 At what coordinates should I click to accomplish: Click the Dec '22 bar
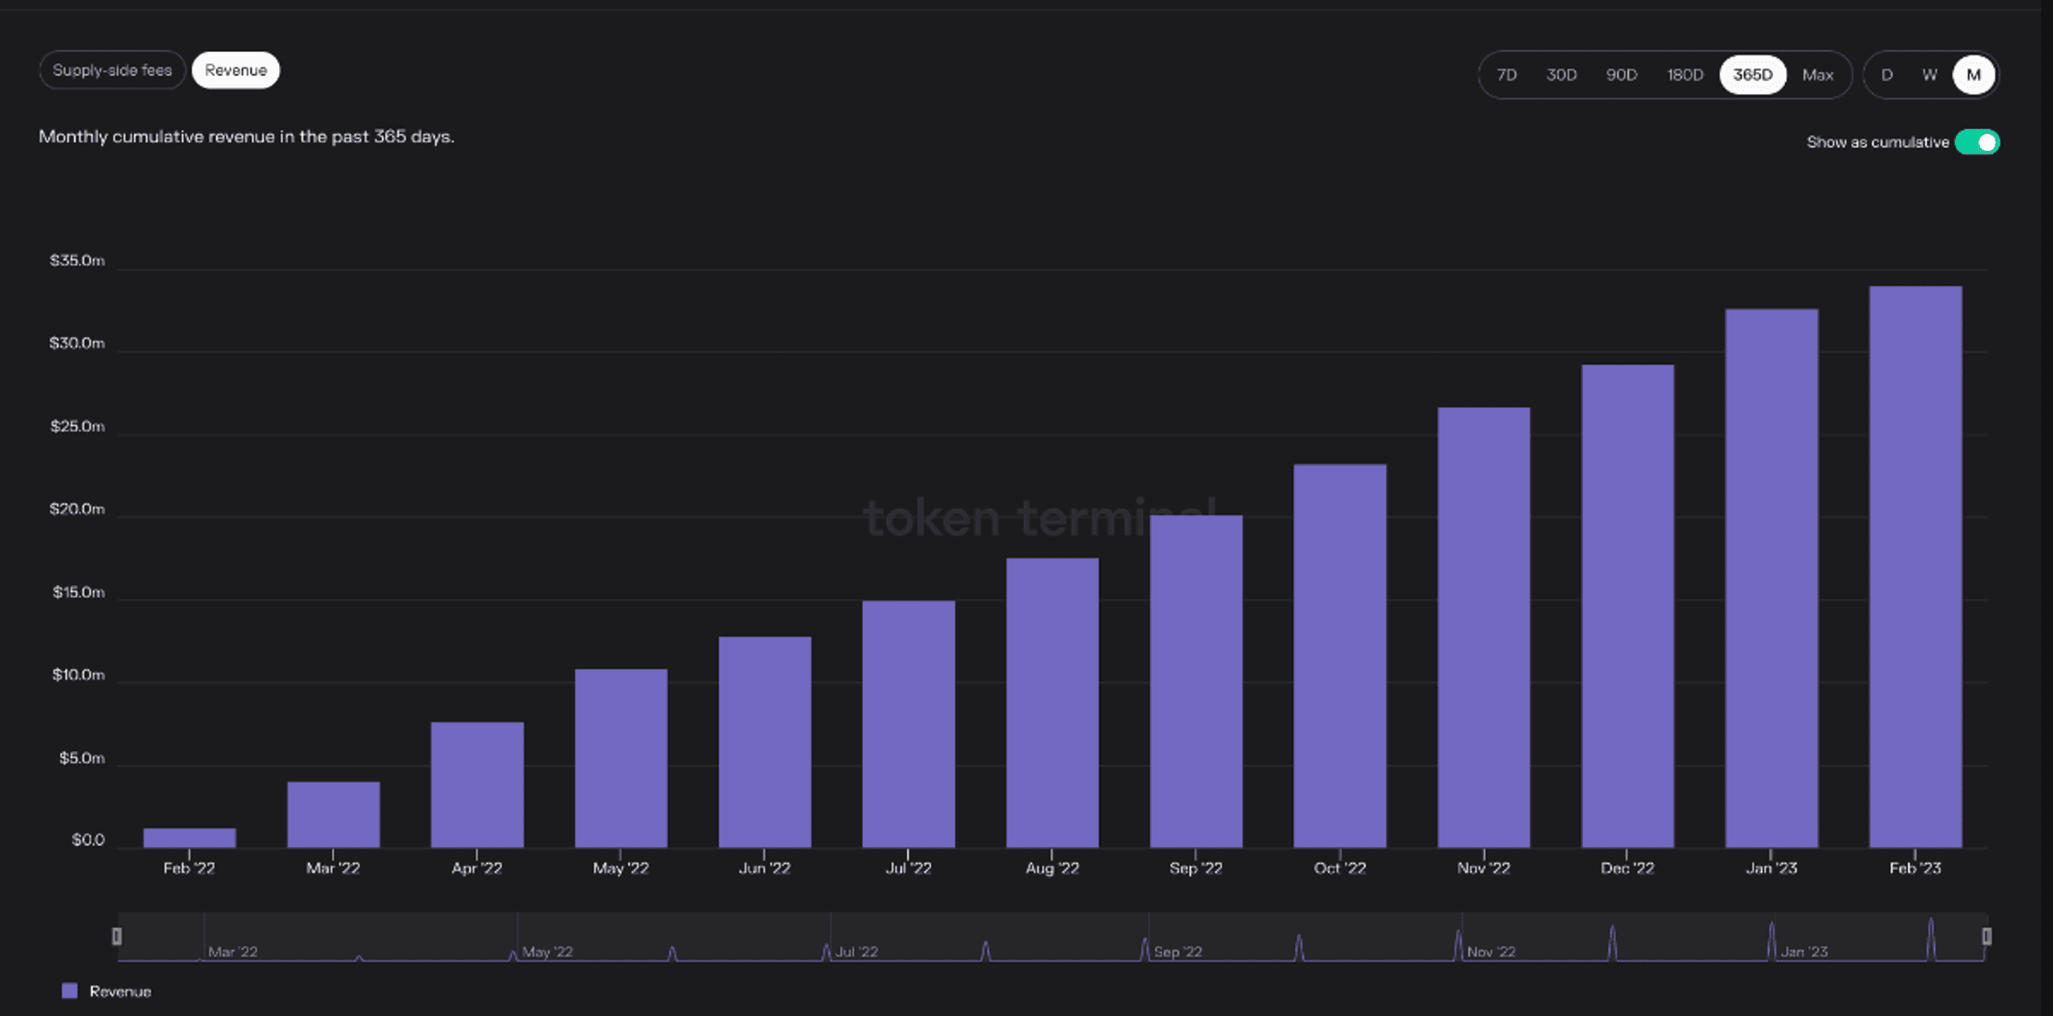[x=1628, y=606]
